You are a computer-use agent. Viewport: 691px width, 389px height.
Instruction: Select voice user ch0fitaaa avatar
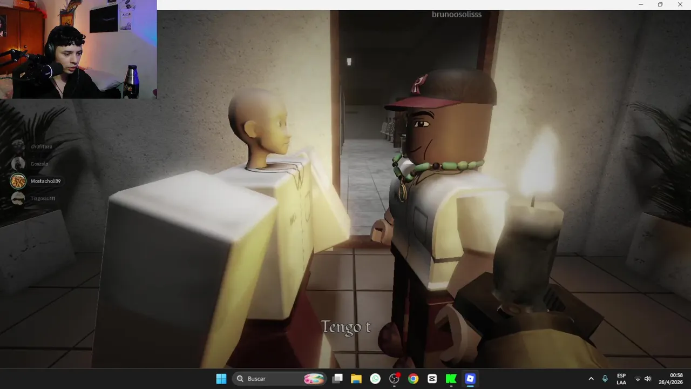[x=18, y=146]
